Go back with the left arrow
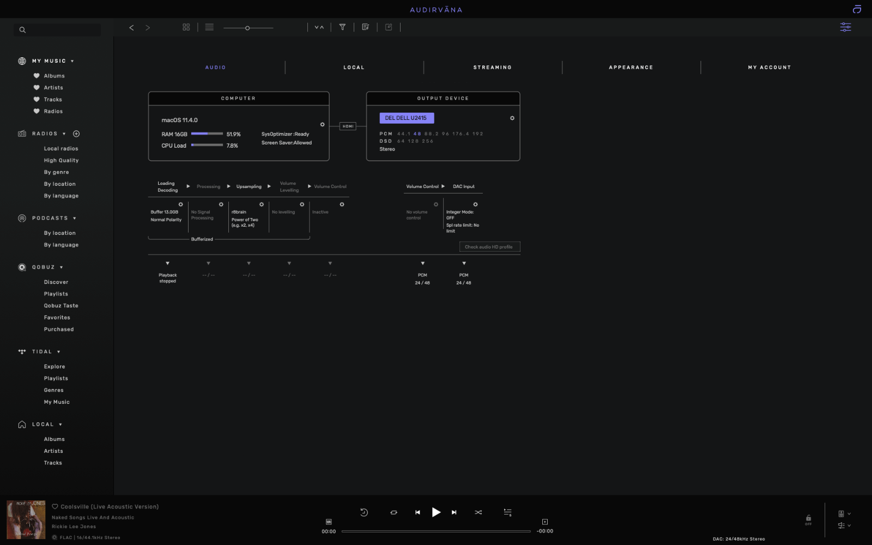This screenshot has height=545, width=872. [x=131, y=27]
